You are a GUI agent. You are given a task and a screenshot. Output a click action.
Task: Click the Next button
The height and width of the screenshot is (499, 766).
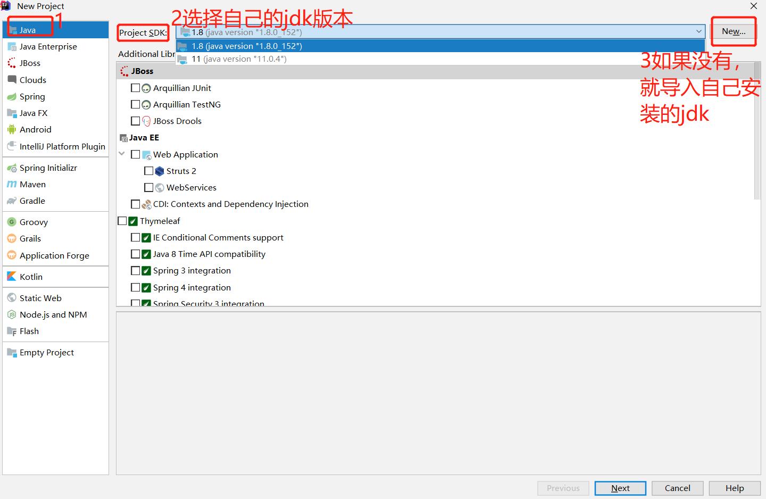point(620,488)
